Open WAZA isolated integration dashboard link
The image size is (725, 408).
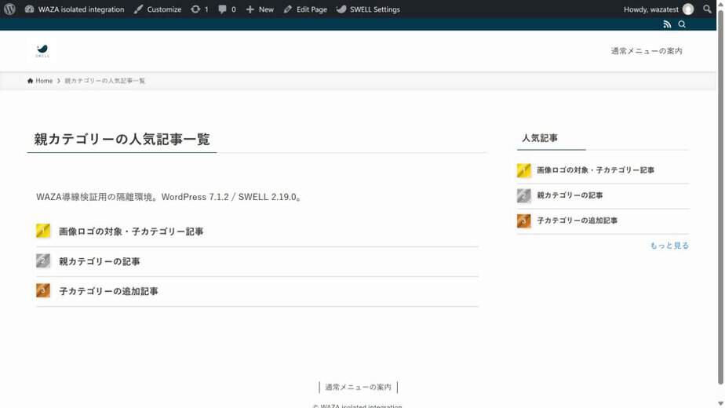75,9
